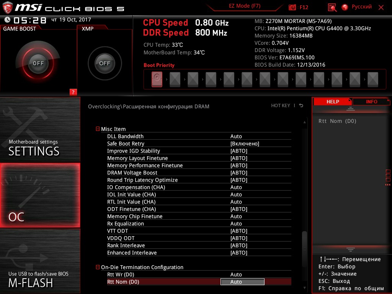
Task: Change language via the globe icon
Action: tap(345, 7)
